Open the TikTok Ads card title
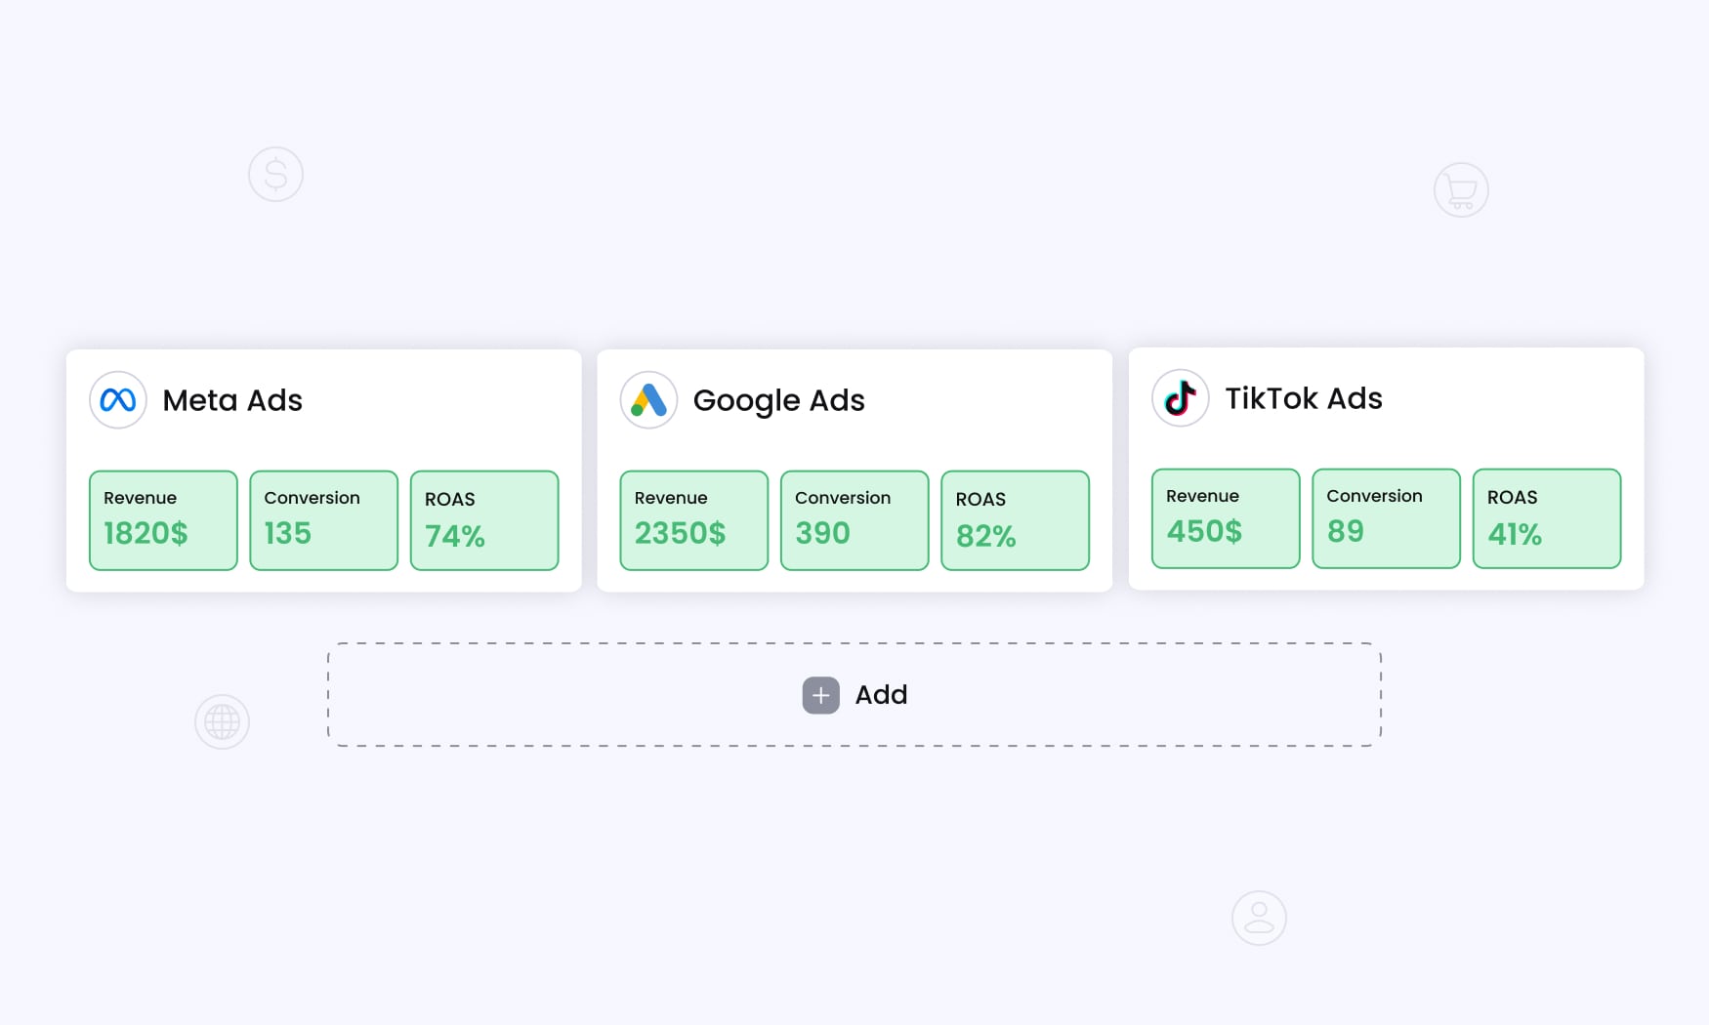This screenshot has height=1025, width=1709. [x=1304, y=398]
